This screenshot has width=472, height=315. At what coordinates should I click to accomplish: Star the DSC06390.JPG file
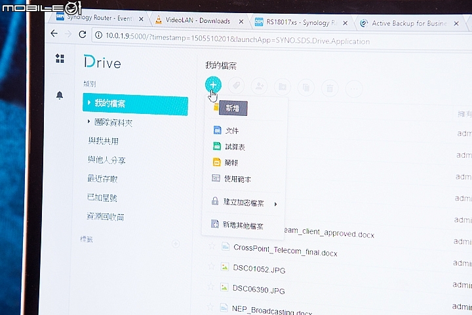(210, 287)
